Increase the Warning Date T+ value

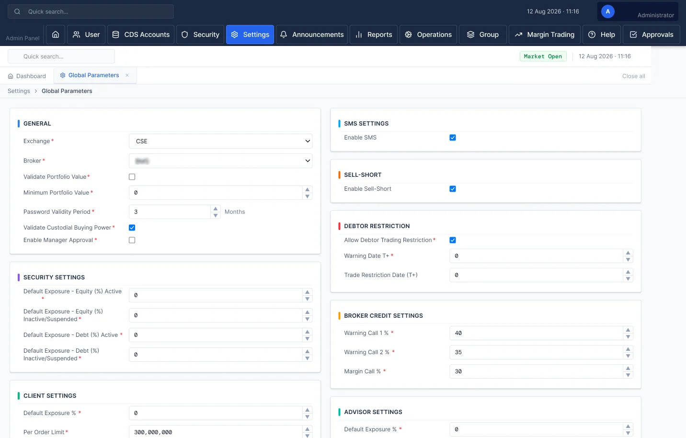pos(628,253)
